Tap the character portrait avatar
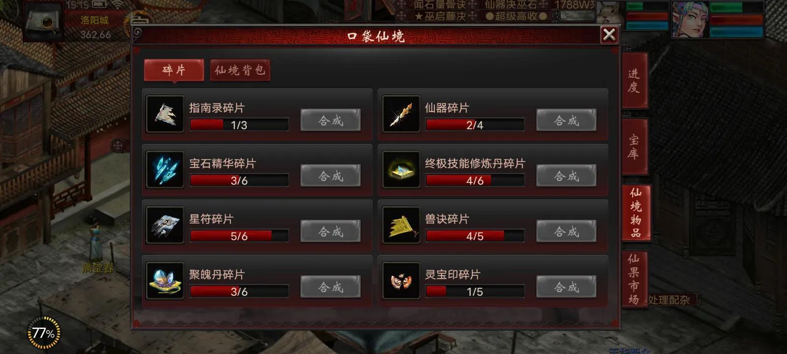The height and width of the screenshot is (354, 787). [x=690, y=20]
